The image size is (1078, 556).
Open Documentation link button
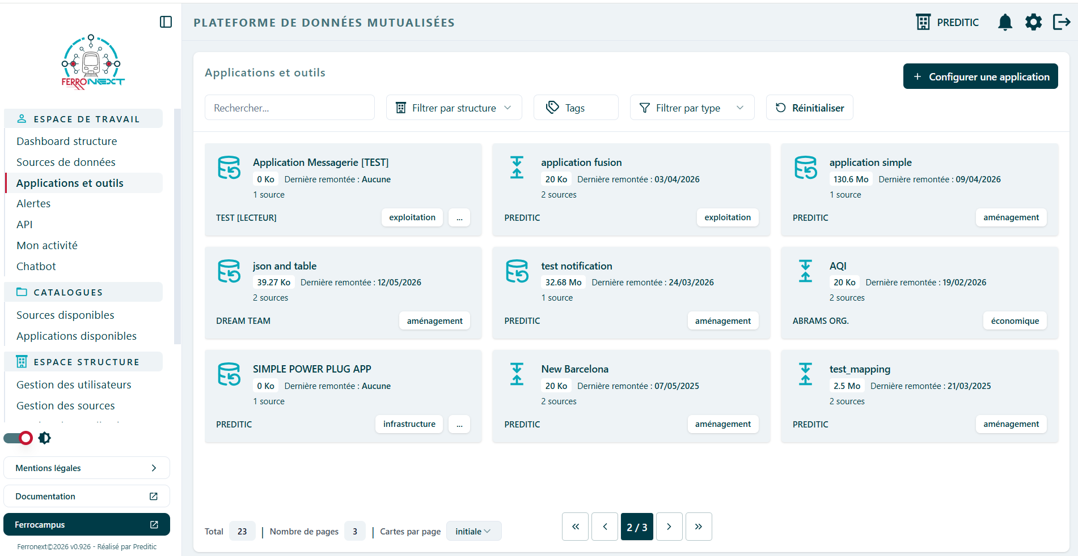click(x=87, y=497)
